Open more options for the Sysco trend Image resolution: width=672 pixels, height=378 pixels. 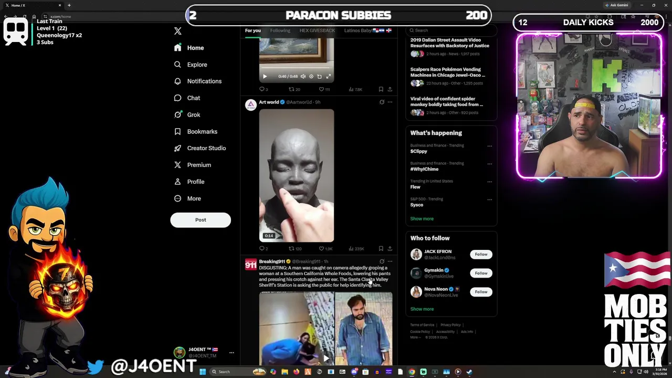[489, 199]
